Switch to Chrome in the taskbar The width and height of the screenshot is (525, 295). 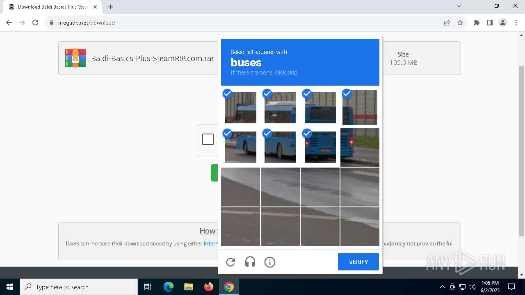tap(229, 287)
